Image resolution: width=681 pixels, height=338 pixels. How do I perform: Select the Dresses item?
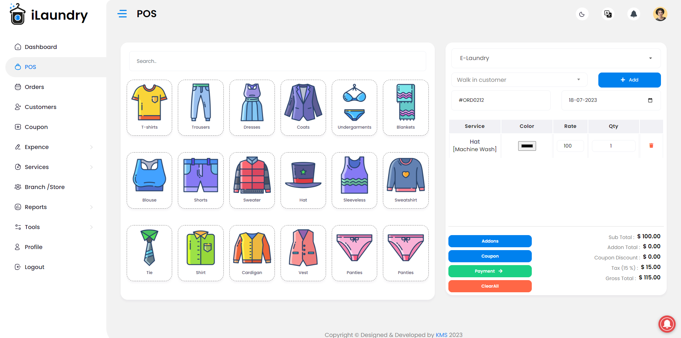pos(252,108)
